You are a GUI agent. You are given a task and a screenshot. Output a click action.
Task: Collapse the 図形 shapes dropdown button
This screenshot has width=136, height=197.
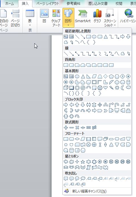click(68, 18)
